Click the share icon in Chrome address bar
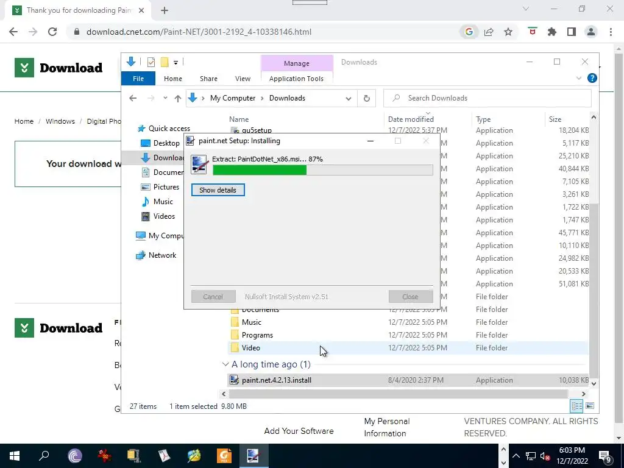The image size is (624, 468). (x=489, y=32)
